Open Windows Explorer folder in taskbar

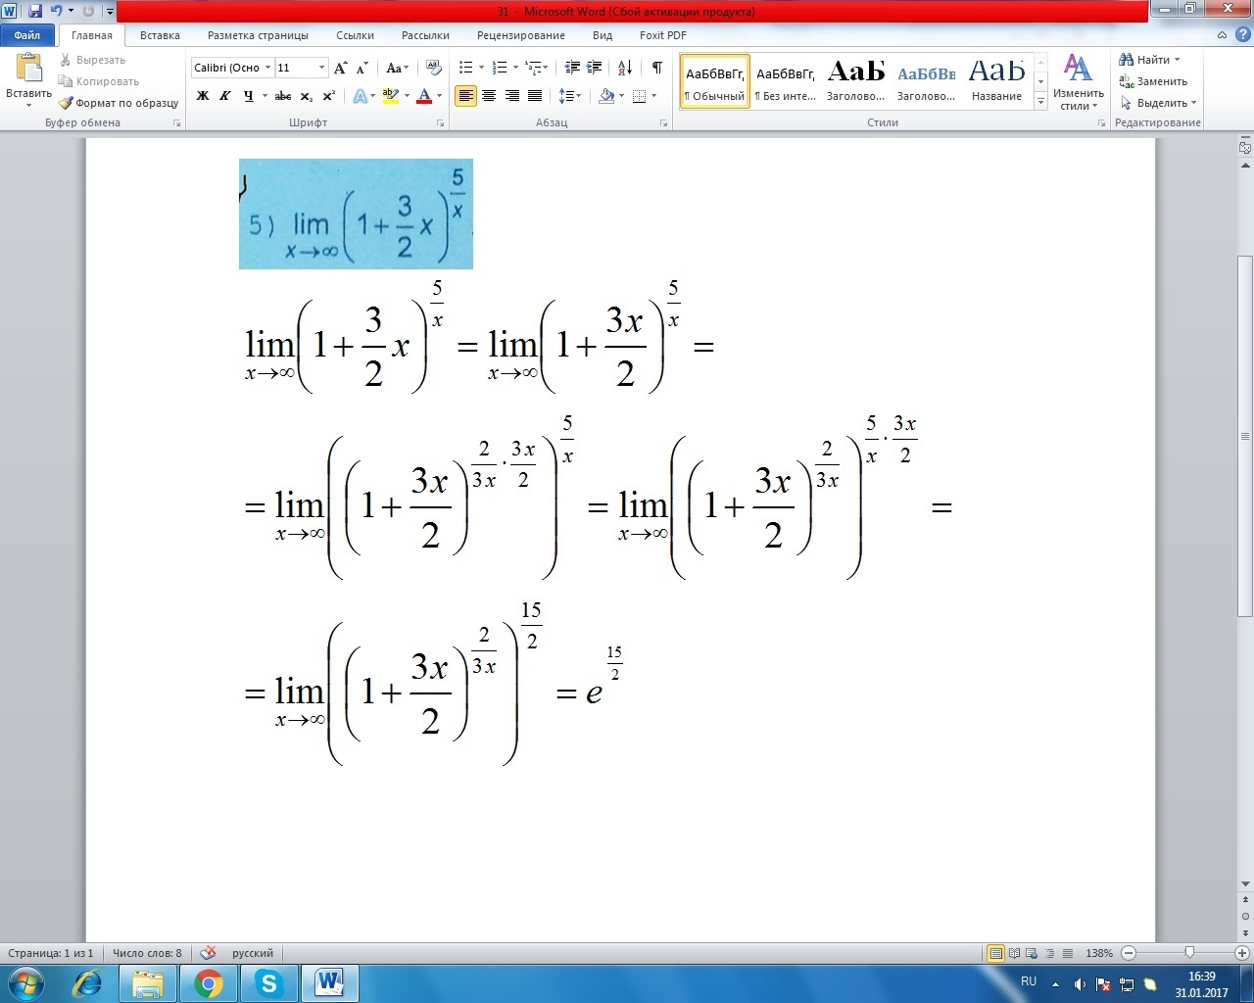click(148, 983)
